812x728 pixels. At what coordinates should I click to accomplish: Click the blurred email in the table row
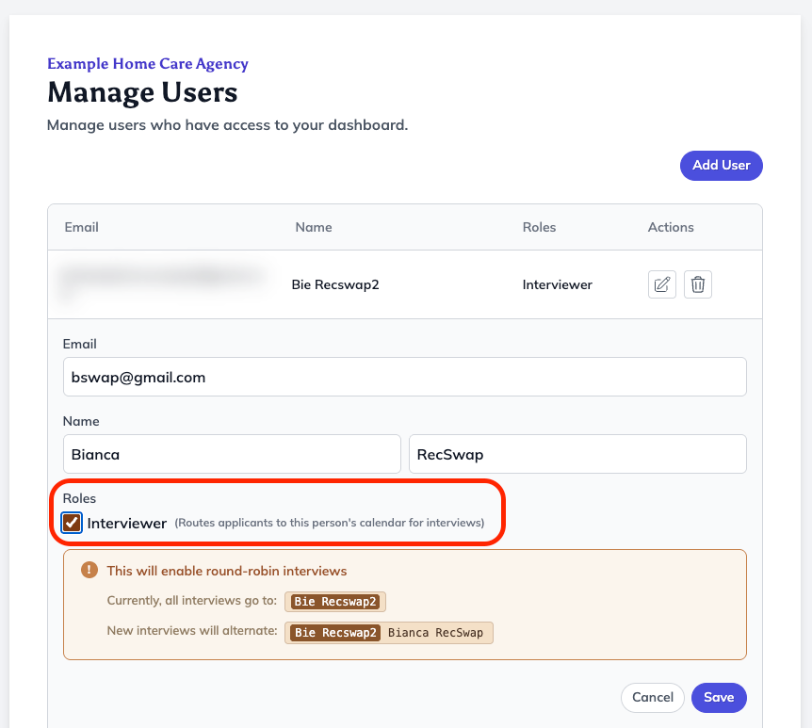[163, 280]
